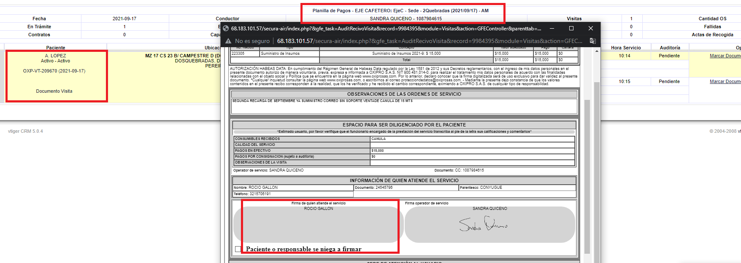Click 'INFORMACIÓN DE QUIEN ATIENDE EL SERVICIO' heading
Viewport: 741px width, 263px height.
click(404, 180)
